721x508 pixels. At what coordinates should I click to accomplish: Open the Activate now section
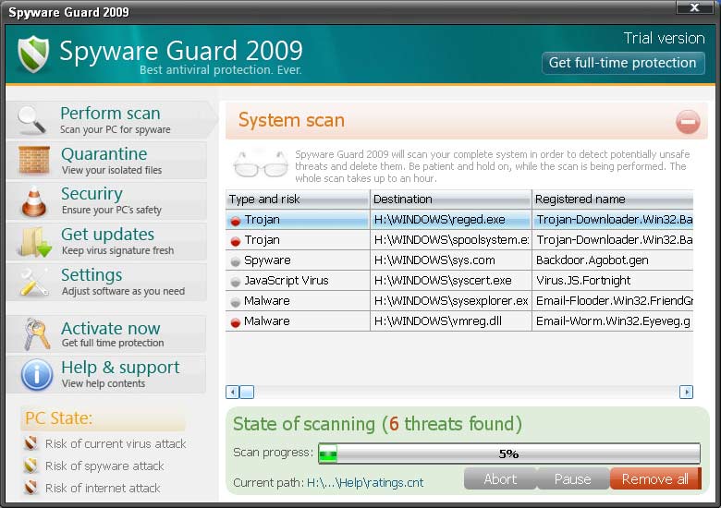(106, 334)
